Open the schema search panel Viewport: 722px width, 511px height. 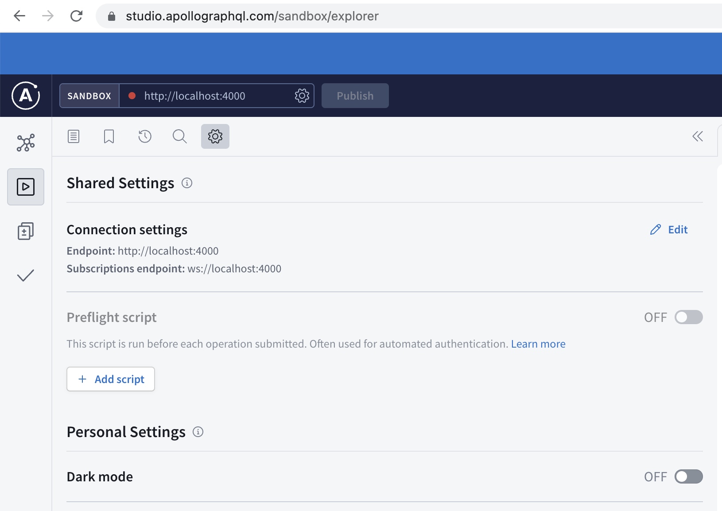point(179,136)
